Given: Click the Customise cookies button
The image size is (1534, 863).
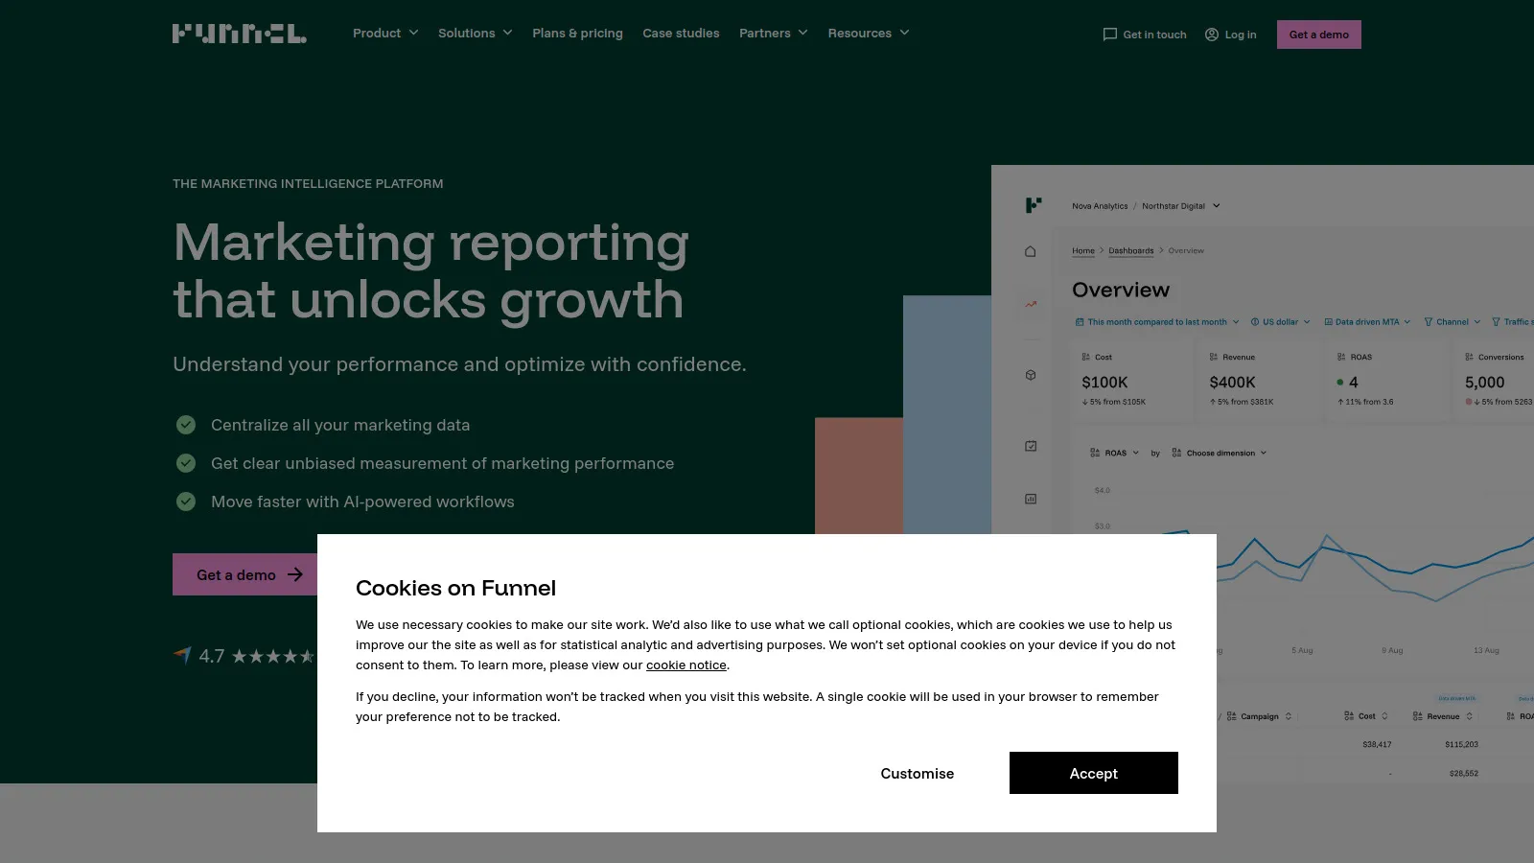Looking at the screenshot, I should (x=917, y=773).
